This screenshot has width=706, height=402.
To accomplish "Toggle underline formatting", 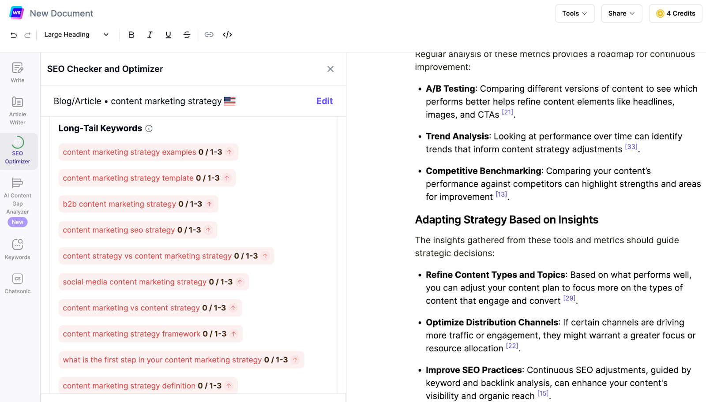I will coord(168,35).
